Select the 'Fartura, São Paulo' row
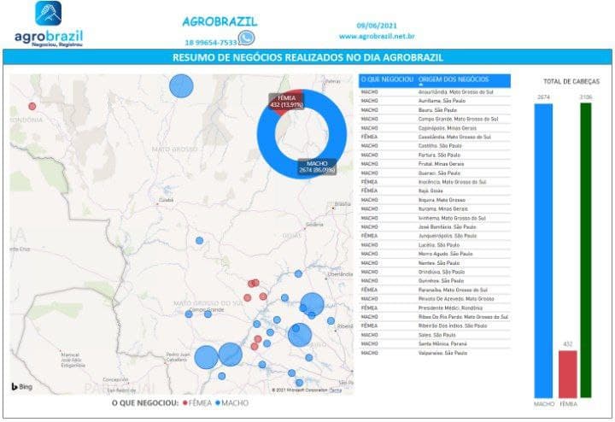Image resolution: width=615 pixels, height=422 pixels. point(435,155)
